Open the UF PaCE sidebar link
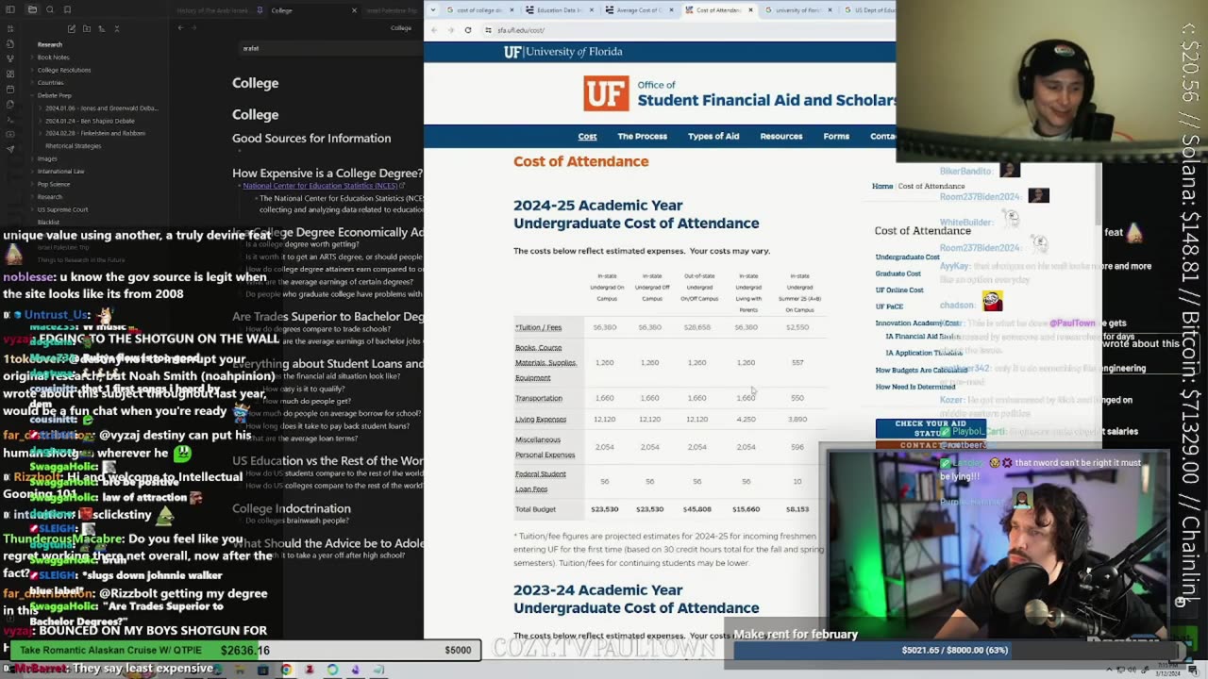Image resolution: width=1208 pixels, height=679 pixels. pyautogui.click(x=889, y=306)
